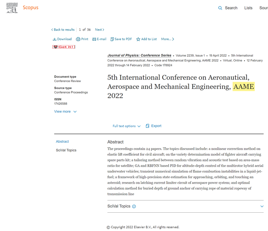Expand View more document details
Image resolution: width=268 pixels, height=231 pixels.
(x=65, y=111)
